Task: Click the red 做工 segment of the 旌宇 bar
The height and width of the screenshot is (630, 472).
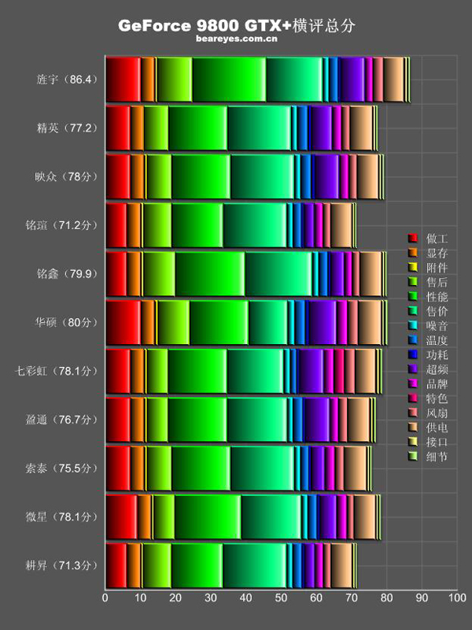Action: pyautogui.click(x=124, y=80)
